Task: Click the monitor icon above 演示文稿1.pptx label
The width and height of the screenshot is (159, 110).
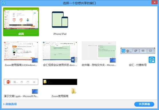Action: (x=35, y=91)
